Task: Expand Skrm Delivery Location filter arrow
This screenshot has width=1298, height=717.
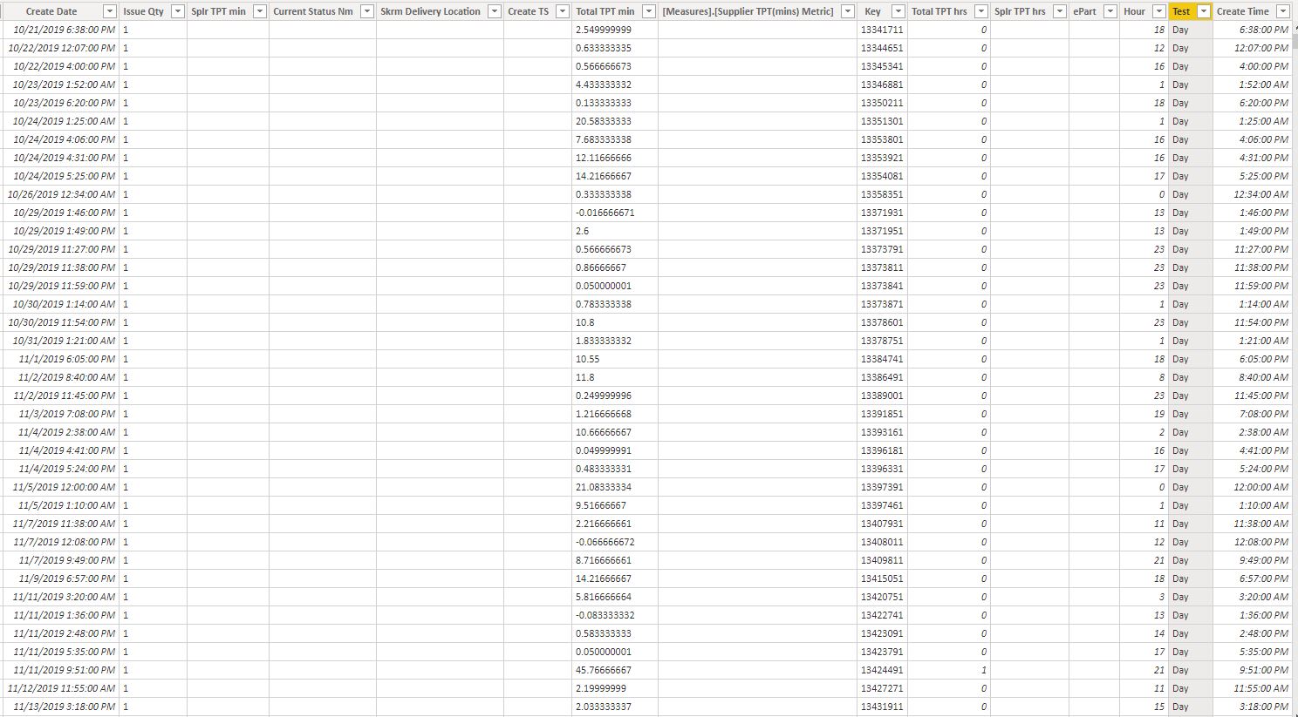Action: tap(494, 11)
